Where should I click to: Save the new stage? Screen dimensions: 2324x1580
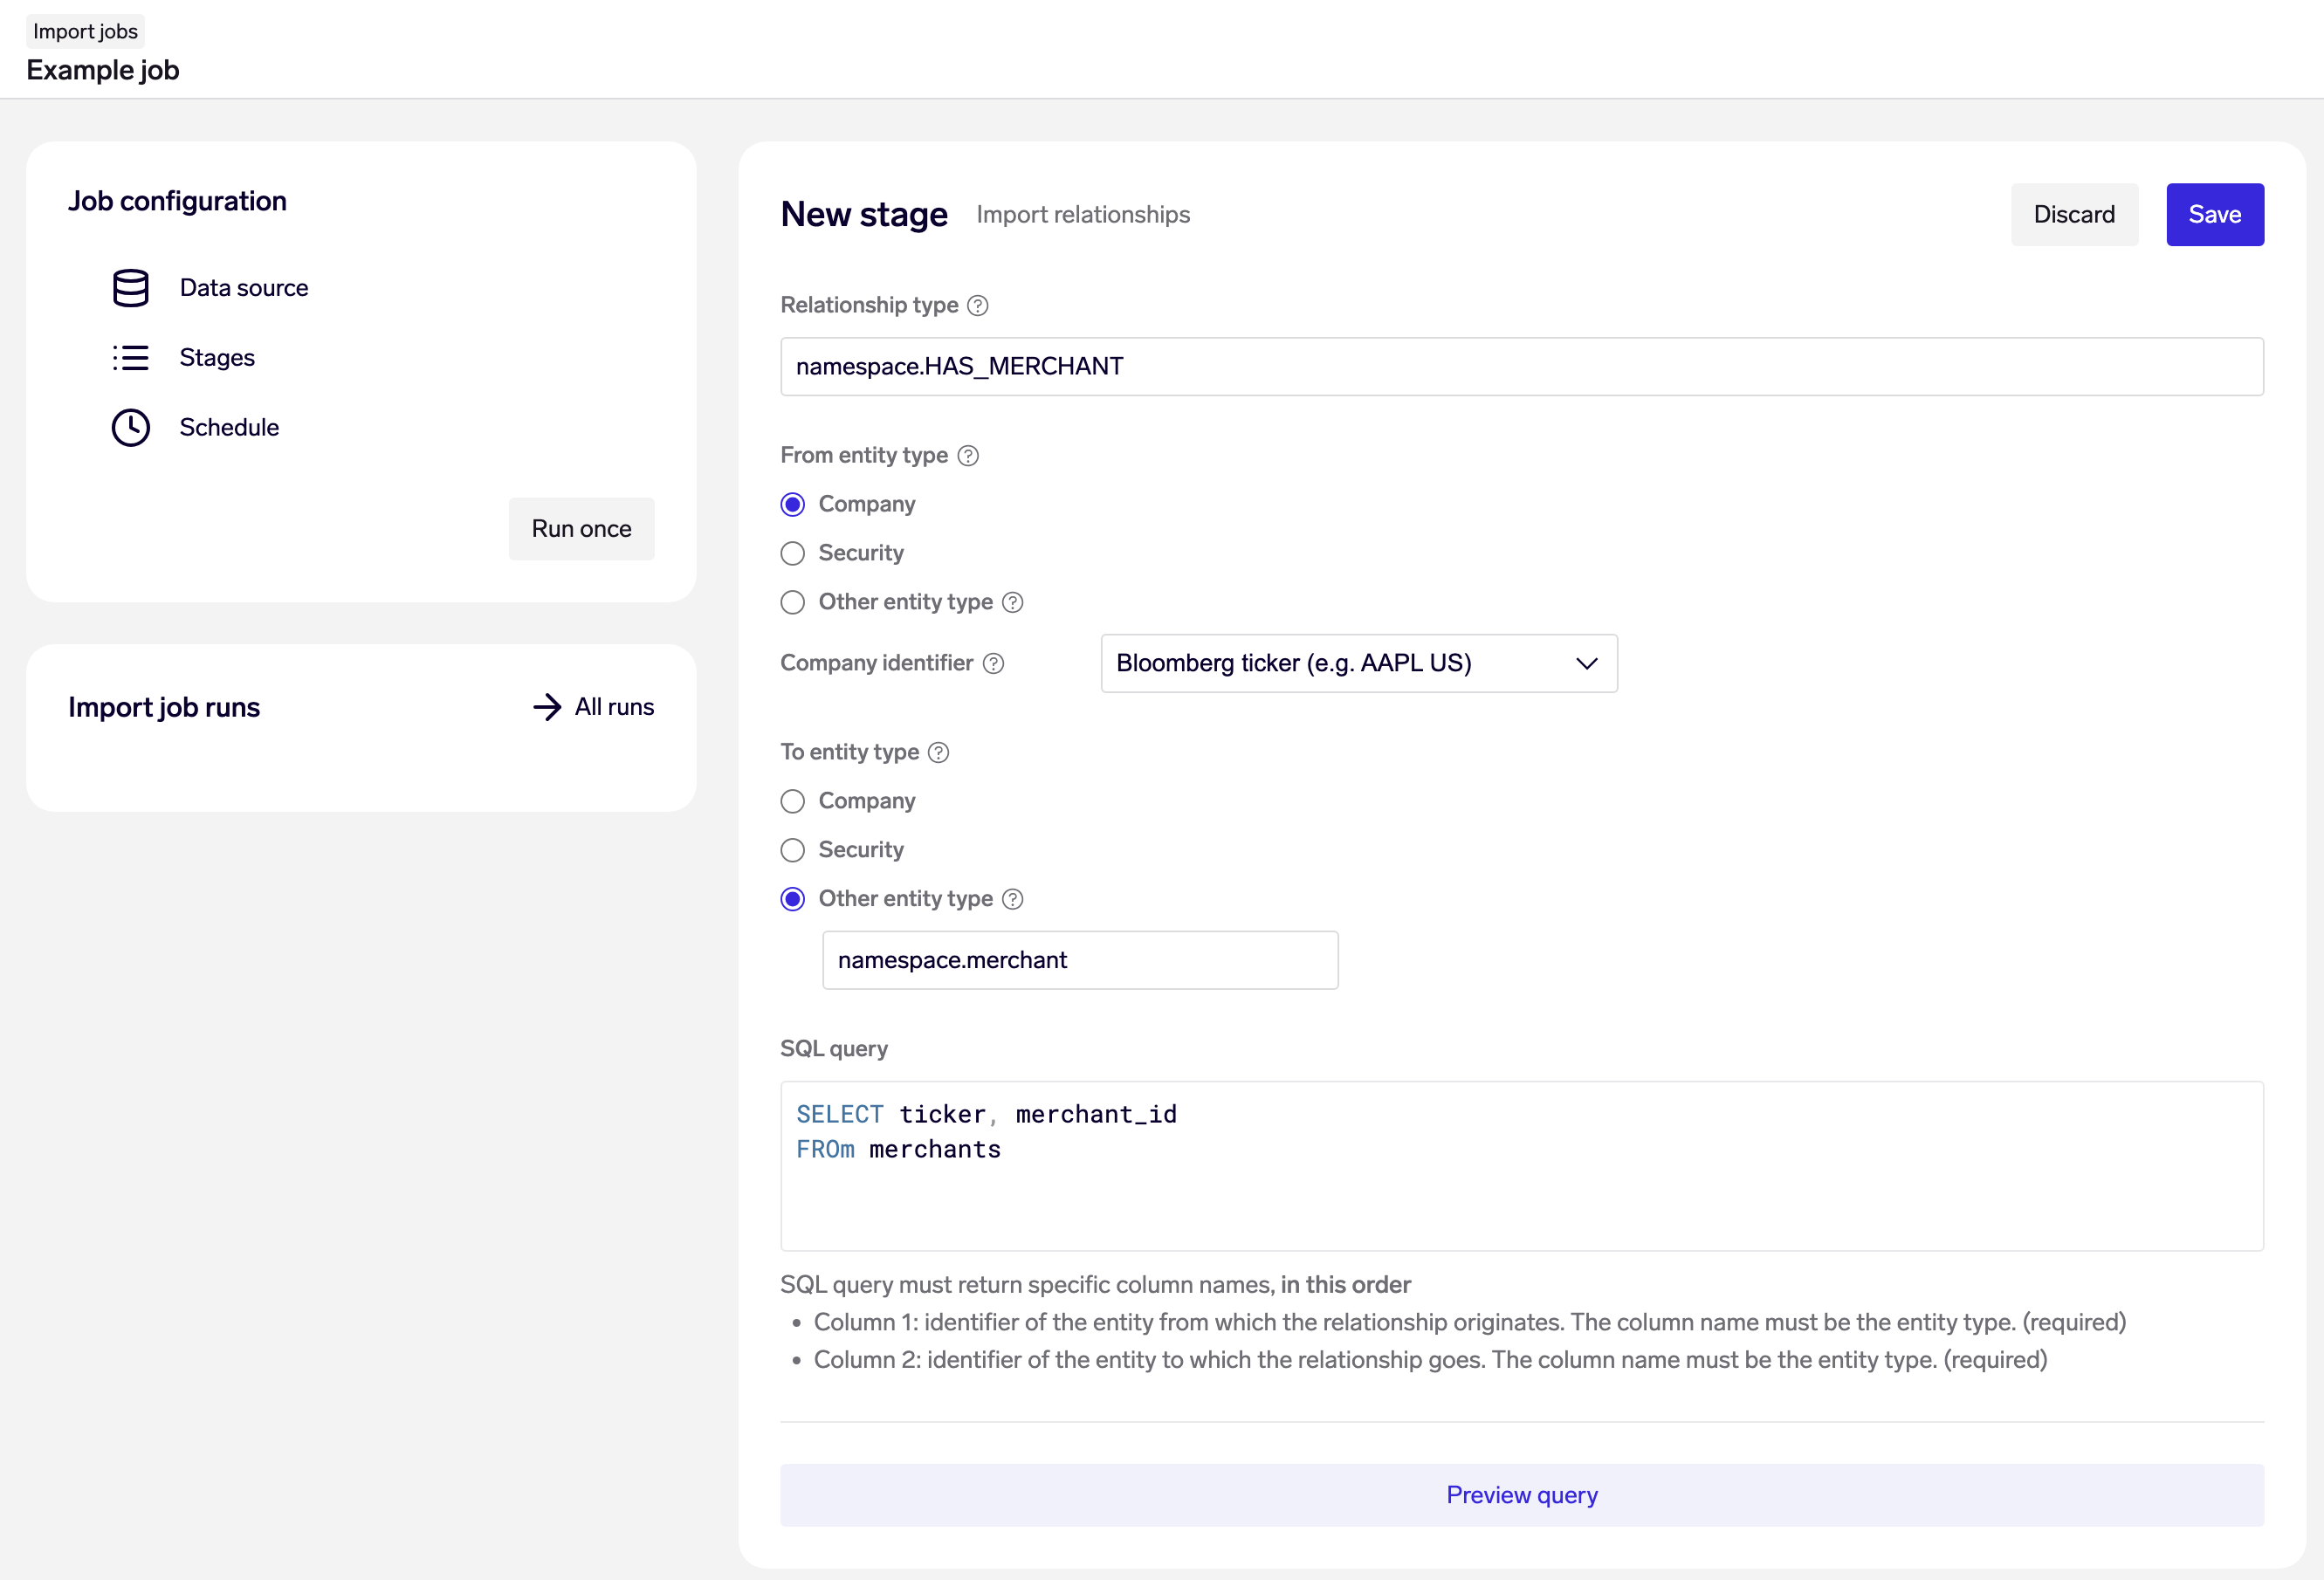[2215, 214]
